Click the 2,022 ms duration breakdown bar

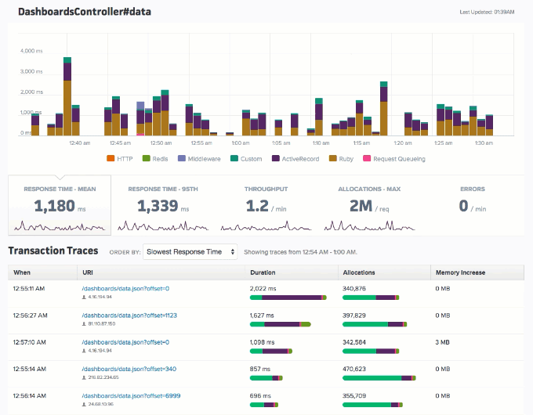288,298
